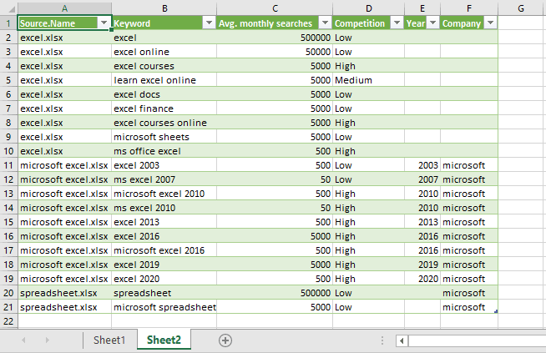This screenshot has width=546, height=353.
Task: Click the year cell showing 2007
Action: 422,179
